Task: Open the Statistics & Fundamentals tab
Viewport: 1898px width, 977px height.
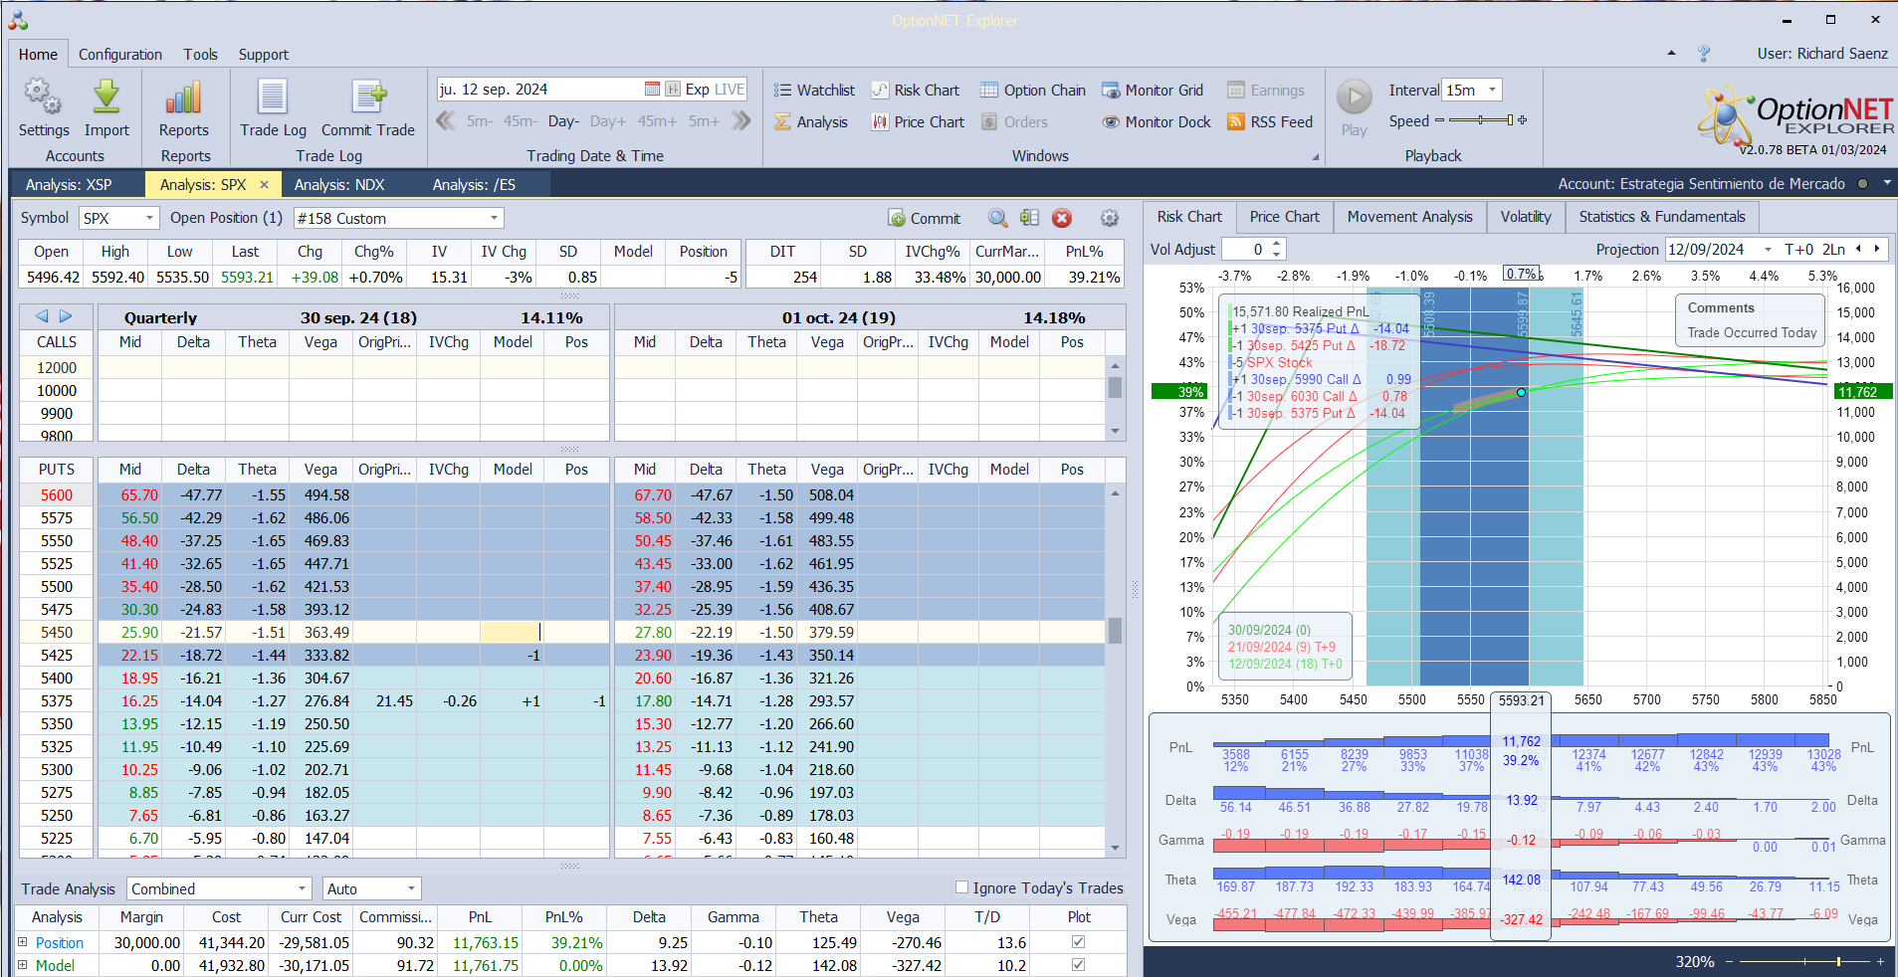Action: (x=1661, y=217)
